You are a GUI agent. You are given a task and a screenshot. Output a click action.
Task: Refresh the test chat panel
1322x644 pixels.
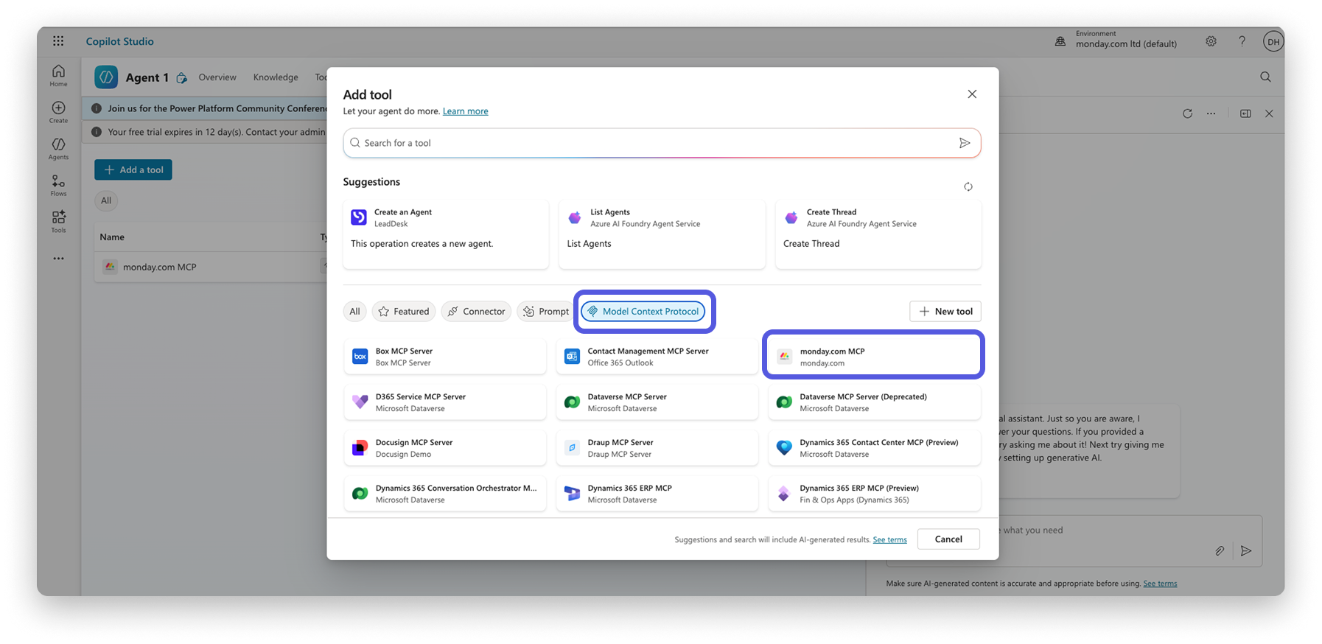click(1187, 113)
